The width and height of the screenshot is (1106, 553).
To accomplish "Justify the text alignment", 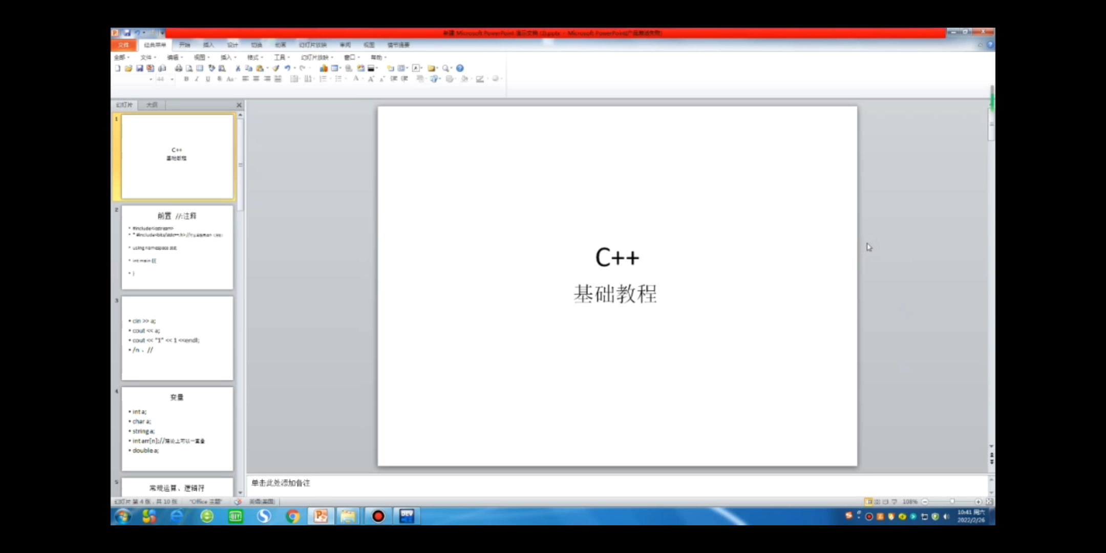I will pyautogui.click(x=278, y=79).
